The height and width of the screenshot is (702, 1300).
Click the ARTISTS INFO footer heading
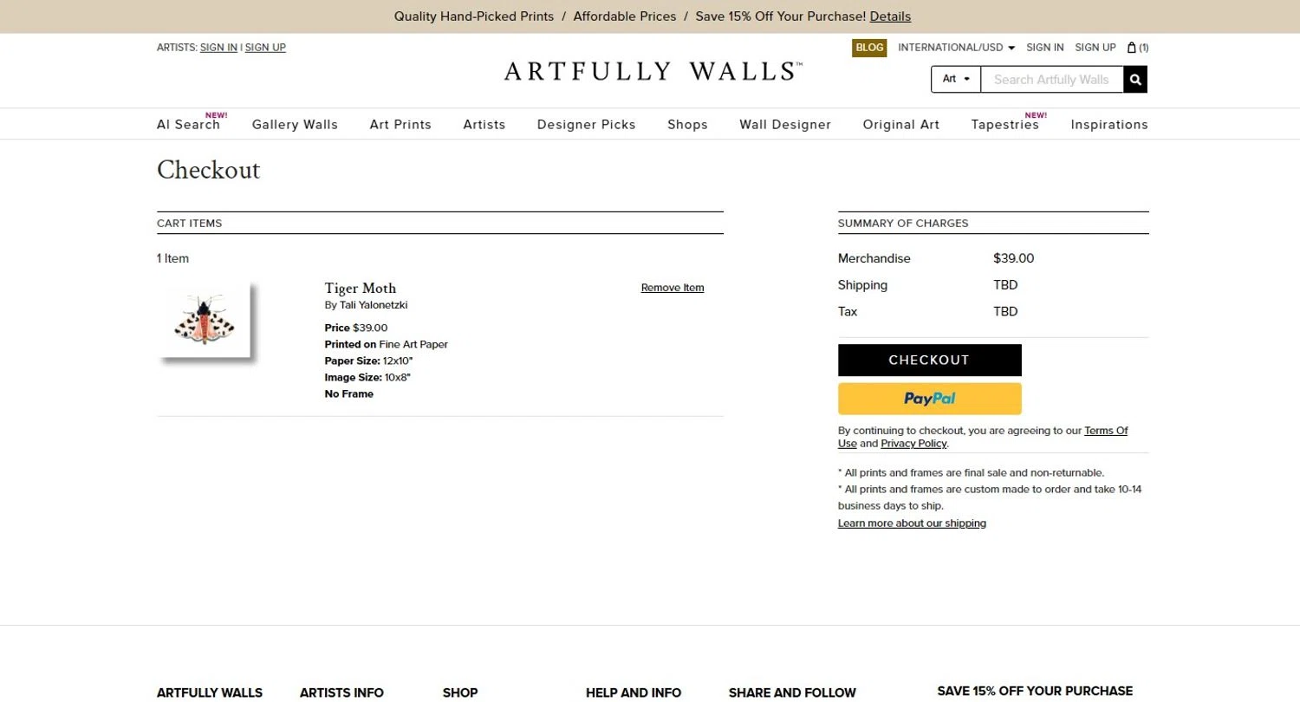341,692
